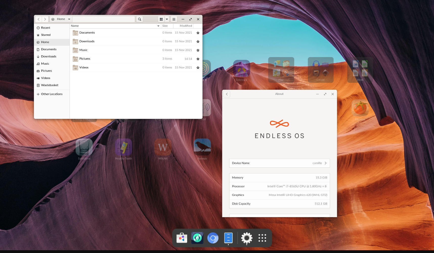The image size is (434, 253).
Task: Start a search with the magnifier icon
Action: (139, 19)
